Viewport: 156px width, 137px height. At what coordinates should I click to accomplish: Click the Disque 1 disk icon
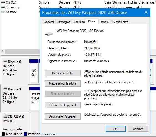coord(5,89)
